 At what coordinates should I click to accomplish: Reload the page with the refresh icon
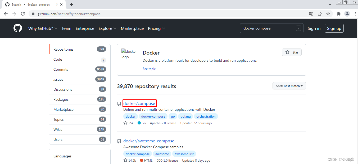pyautogui.click(x=23, y=14)
